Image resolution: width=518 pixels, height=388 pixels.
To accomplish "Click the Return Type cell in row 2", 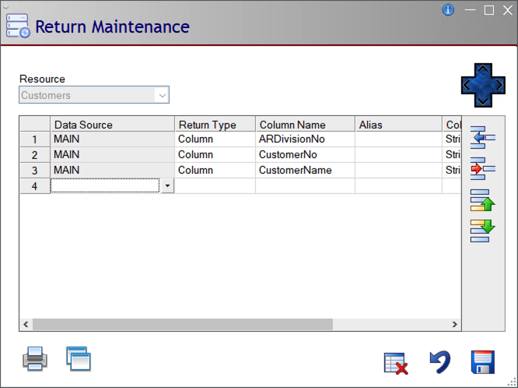I will pyautogui.click(x=215, y=155).
